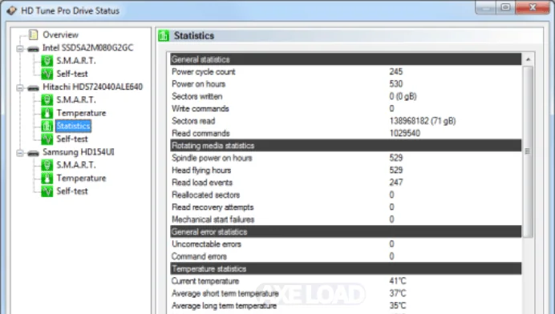555x314 pixels.
Task: Open Hitachi drive Self-test entry
Action: (72, 139)
